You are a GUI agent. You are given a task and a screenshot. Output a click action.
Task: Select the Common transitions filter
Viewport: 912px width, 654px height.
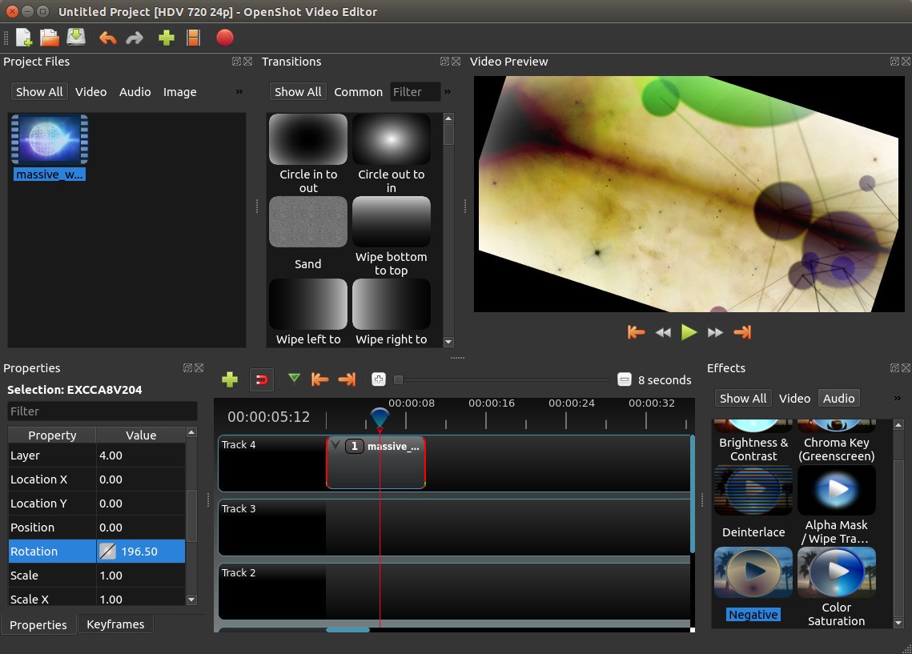[358, 92]
